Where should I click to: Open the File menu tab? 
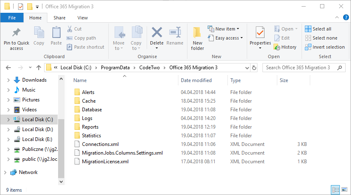pos(12,18)
